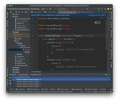This screenshot has height=101, width=119.
Task: Open Dependencies tool window
Action: pyautogui.click(x=77, y=89)
